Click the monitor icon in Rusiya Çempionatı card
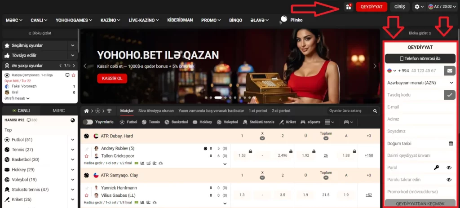 pyautogui.click(x=67, y=75)
